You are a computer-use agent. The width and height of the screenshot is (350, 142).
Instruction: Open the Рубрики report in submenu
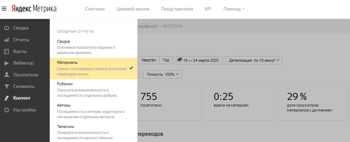point(94,90)
